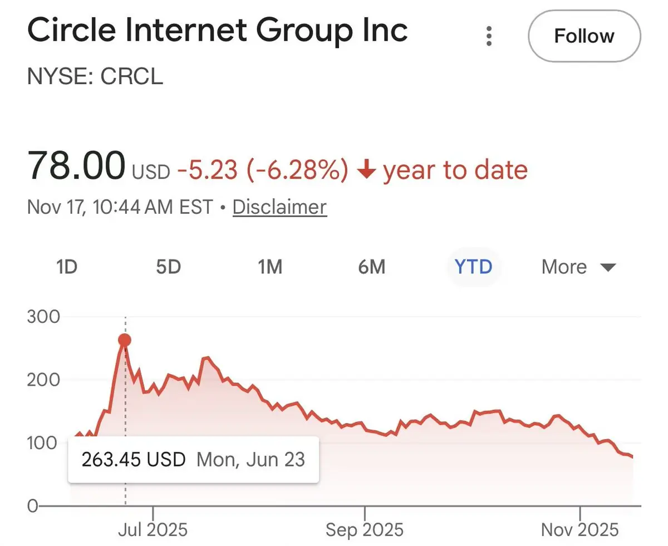Image resolution: width=668 pixels, height=546 pixels.
Task: Click the NYSE: CRCL ticker text
Action: pos(95,76)
